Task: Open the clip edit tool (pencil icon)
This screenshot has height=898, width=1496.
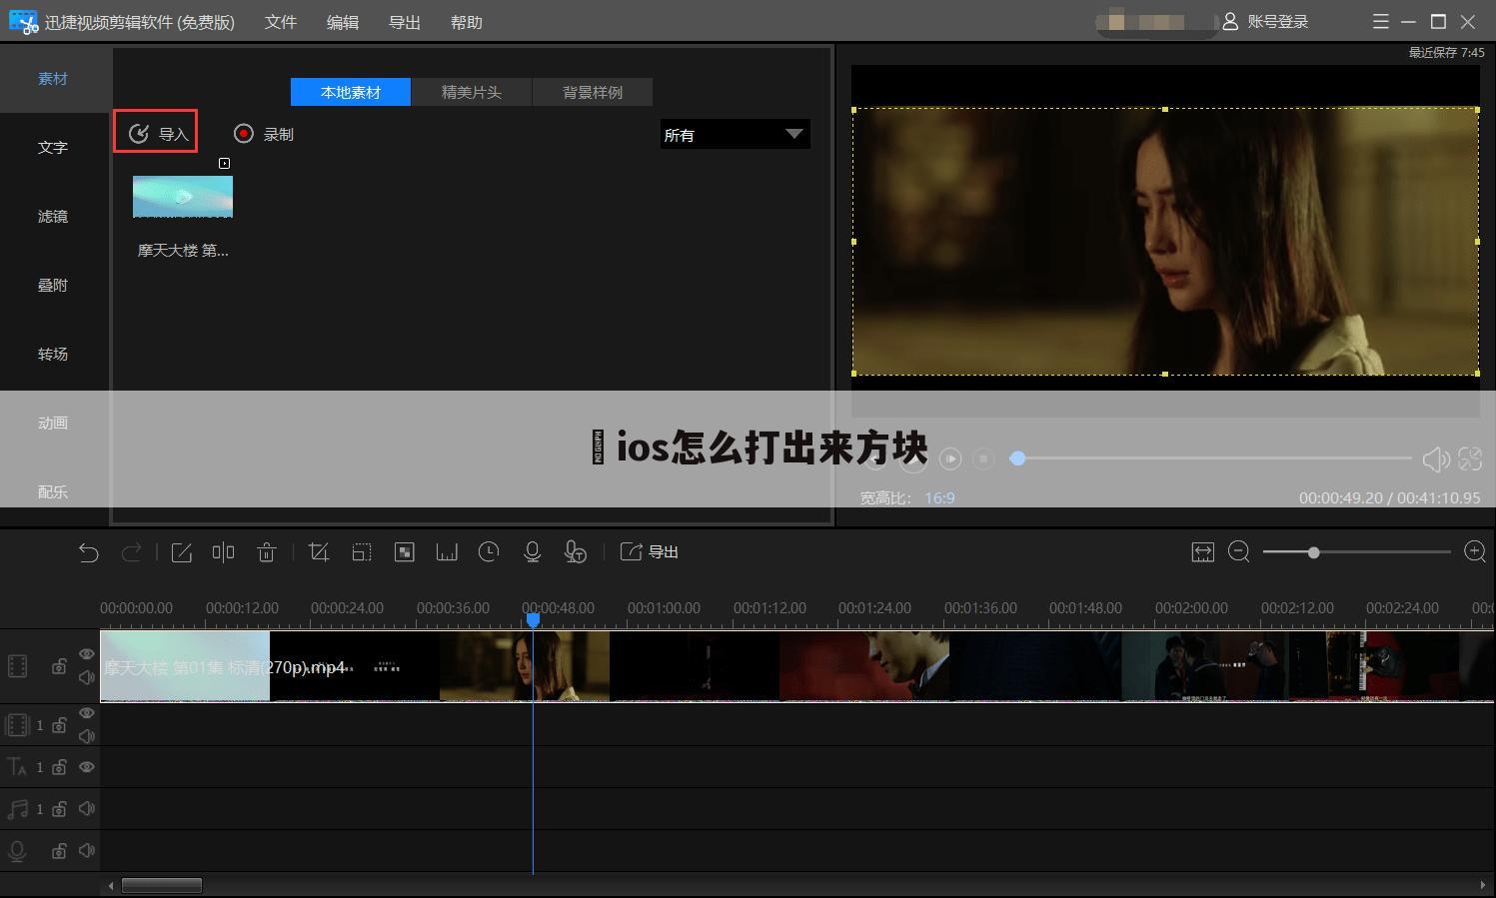Action: tap(181, 552)
